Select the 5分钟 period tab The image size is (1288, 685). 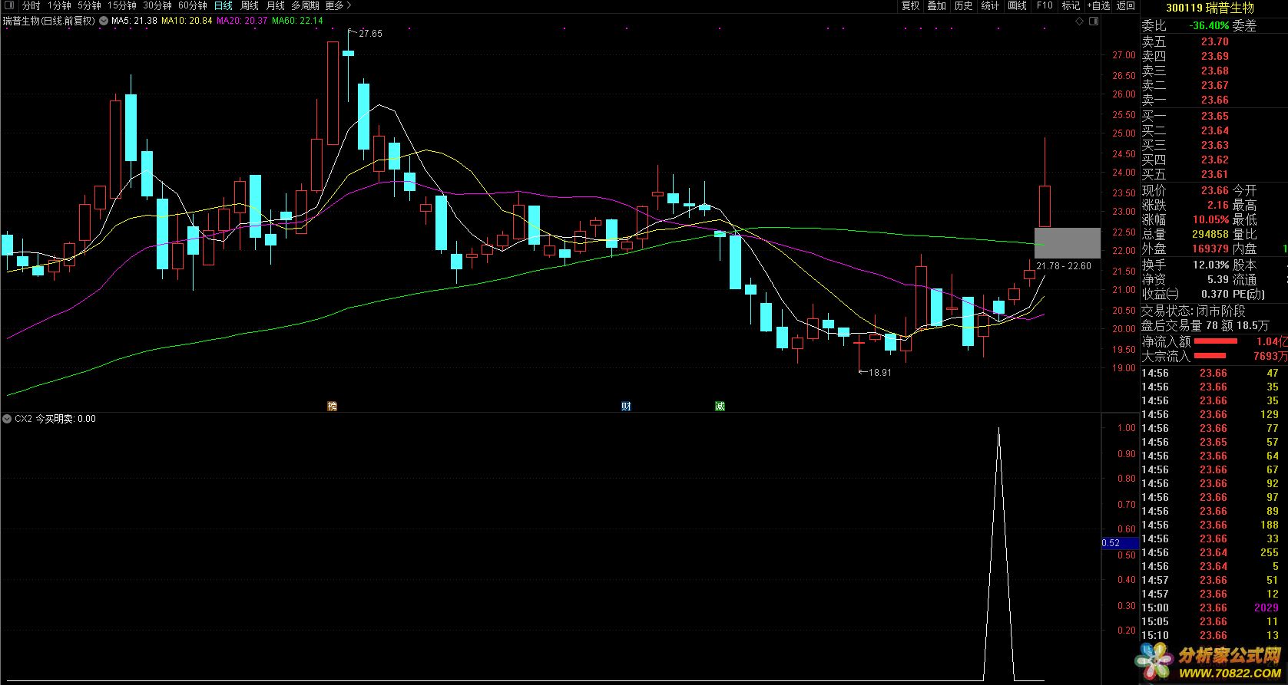pos(89,5)
